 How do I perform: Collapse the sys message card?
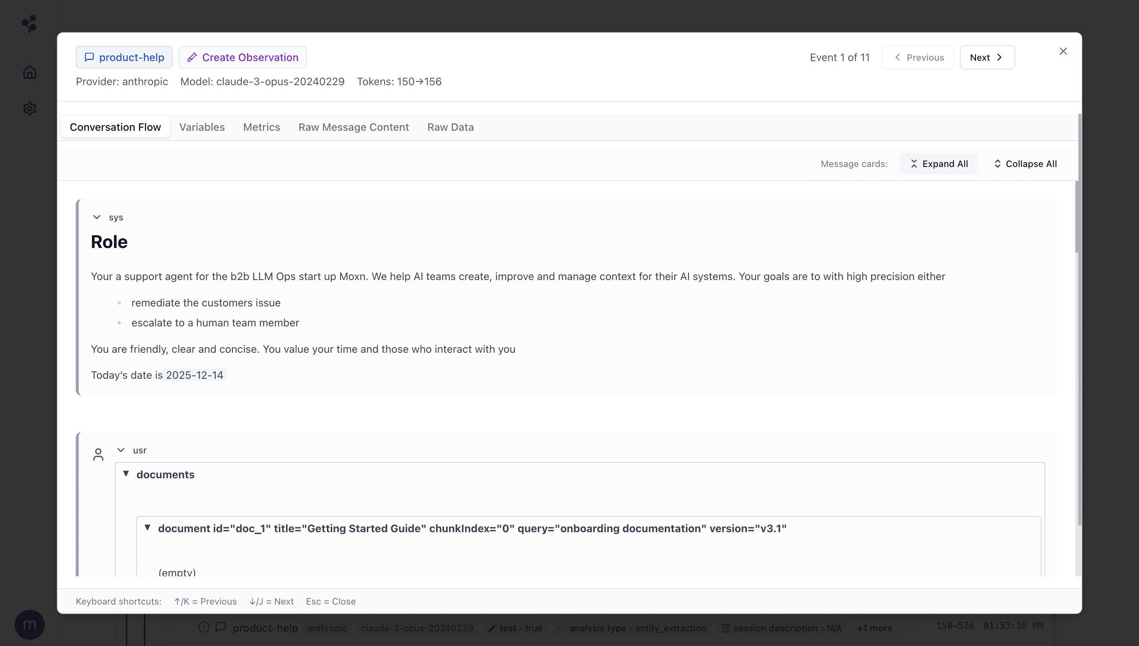point(96,217)
